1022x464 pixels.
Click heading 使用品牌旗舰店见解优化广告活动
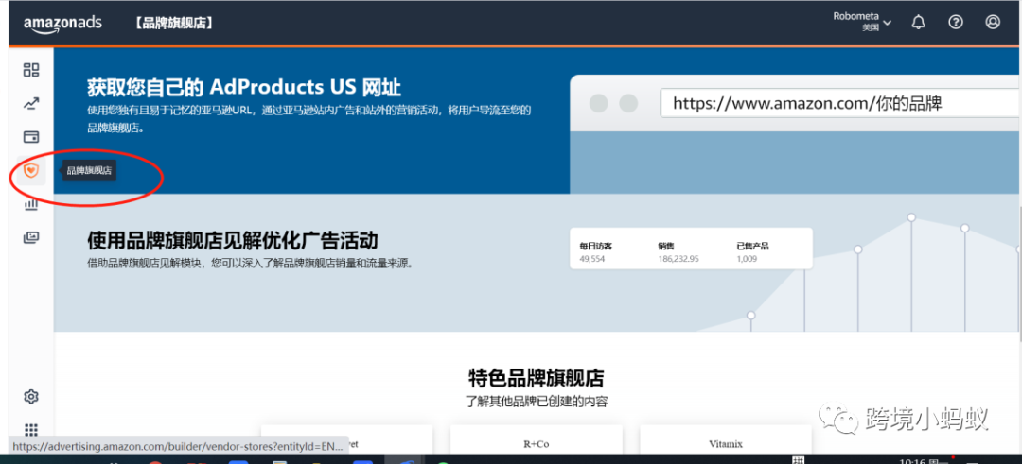pos(233,241)
